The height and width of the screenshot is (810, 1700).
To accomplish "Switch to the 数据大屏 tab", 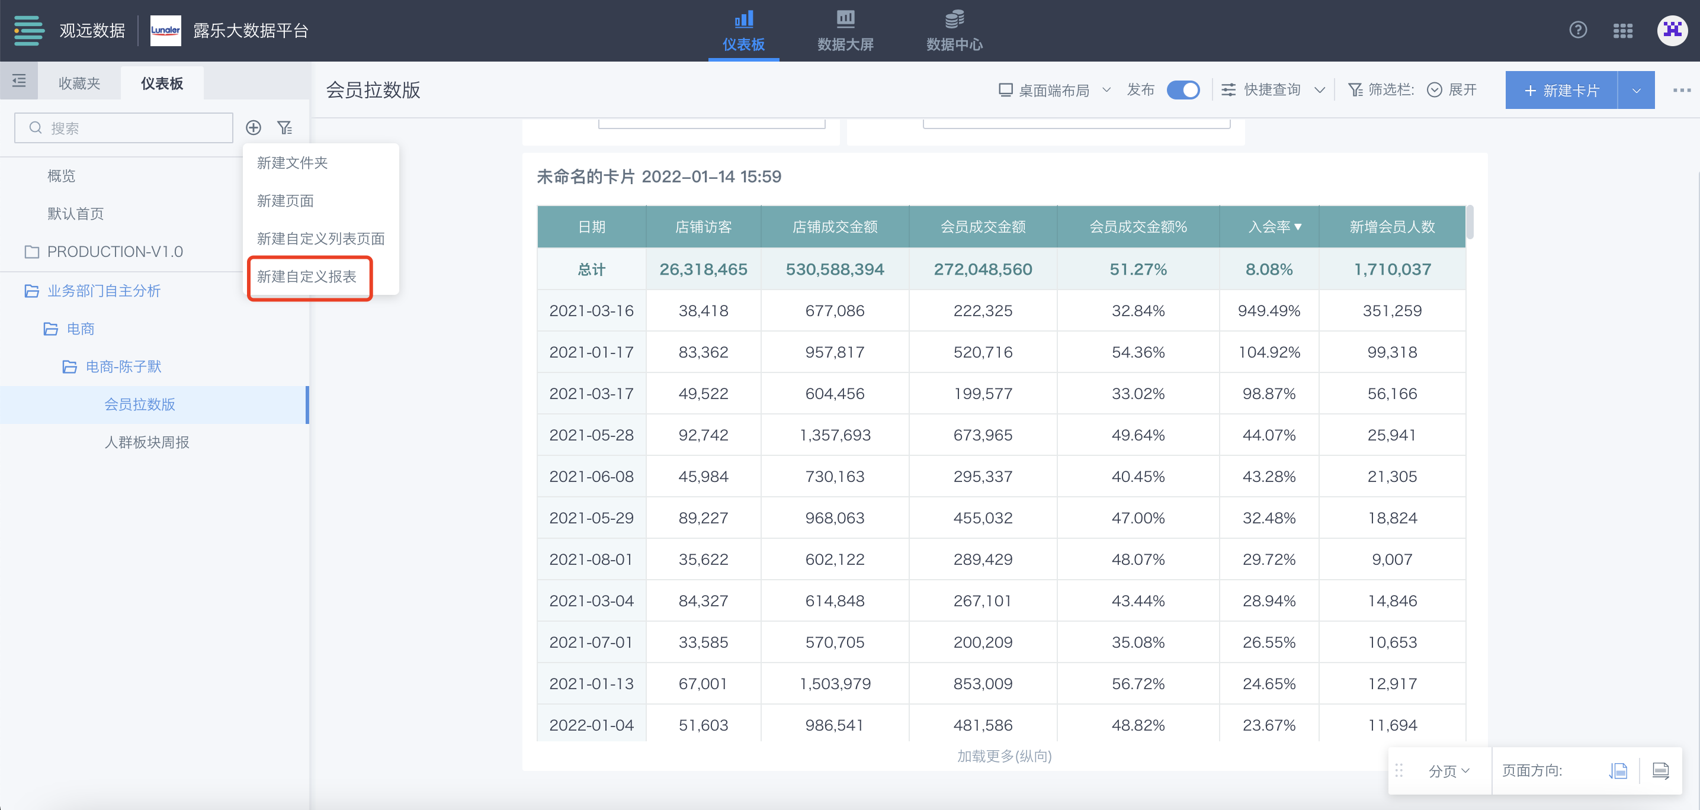I will (x=845, y=30).
